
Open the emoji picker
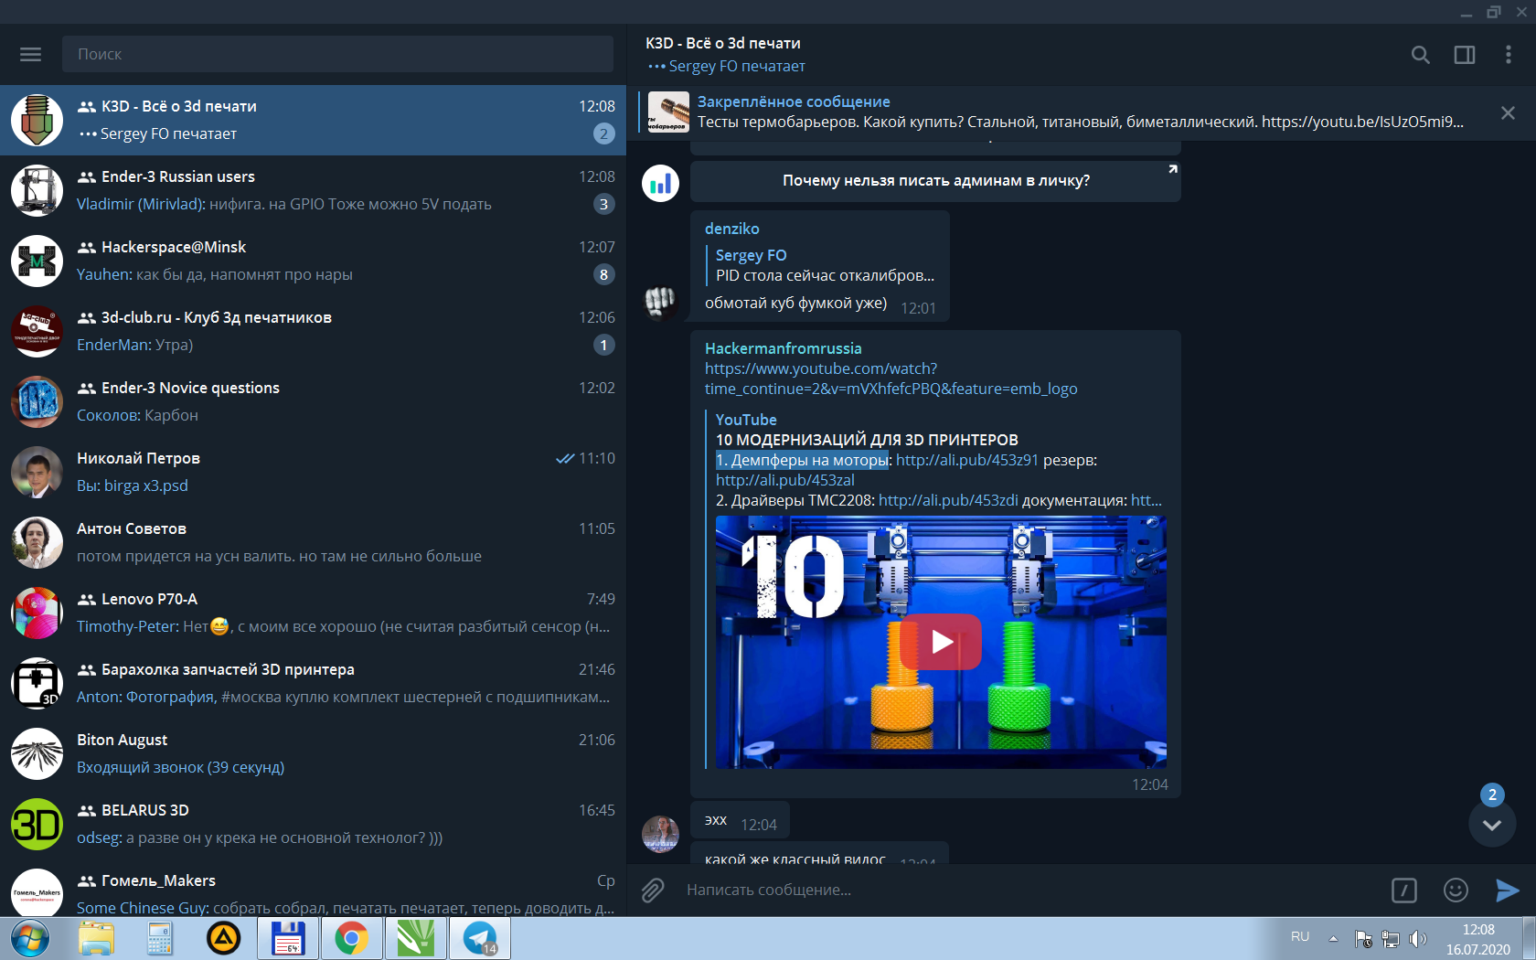1456,890
